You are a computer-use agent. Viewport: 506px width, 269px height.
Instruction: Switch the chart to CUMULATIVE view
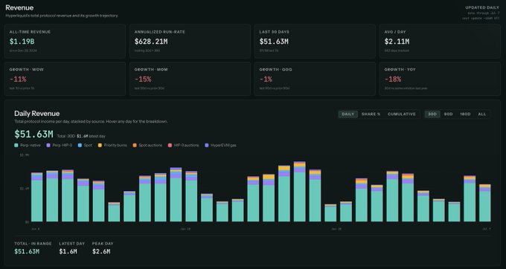pos(401,114)
